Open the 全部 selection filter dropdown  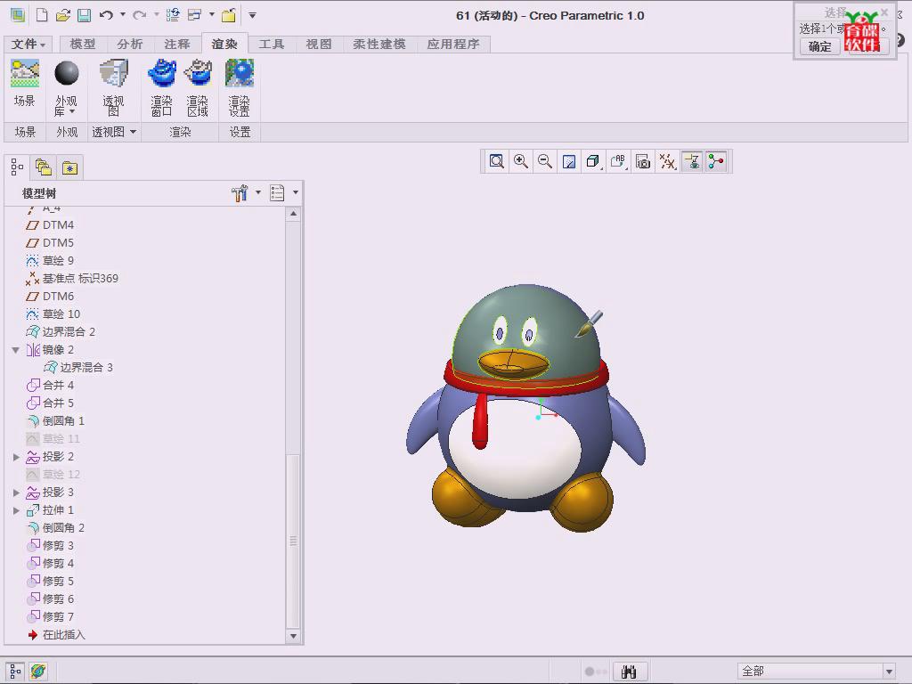[888, 672]
